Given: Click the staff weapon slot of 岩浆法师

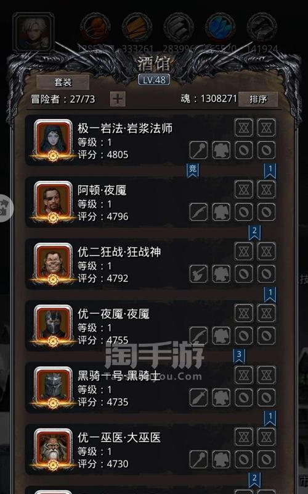Looking at the screenshot, I should 198,150.
